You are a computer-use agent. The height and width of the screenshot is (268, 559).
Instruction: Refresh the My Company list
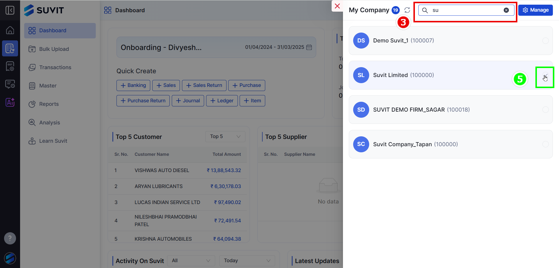coord(407,10)
